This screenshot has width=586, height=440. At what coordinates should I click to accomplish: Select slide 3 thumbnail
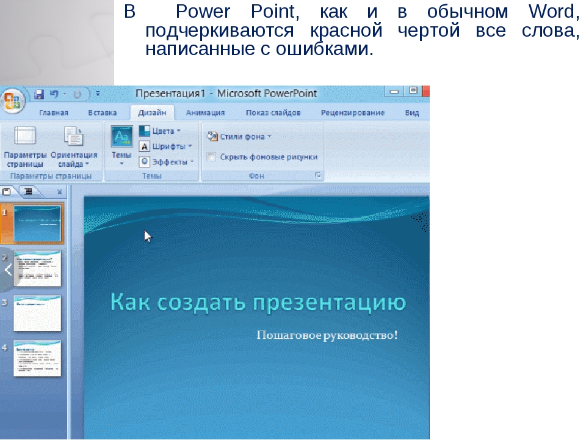[37, 313]
